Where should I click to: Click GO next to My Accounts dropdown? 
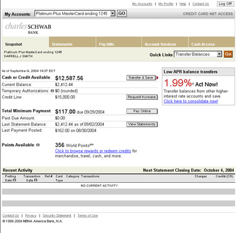coord(122,14)
